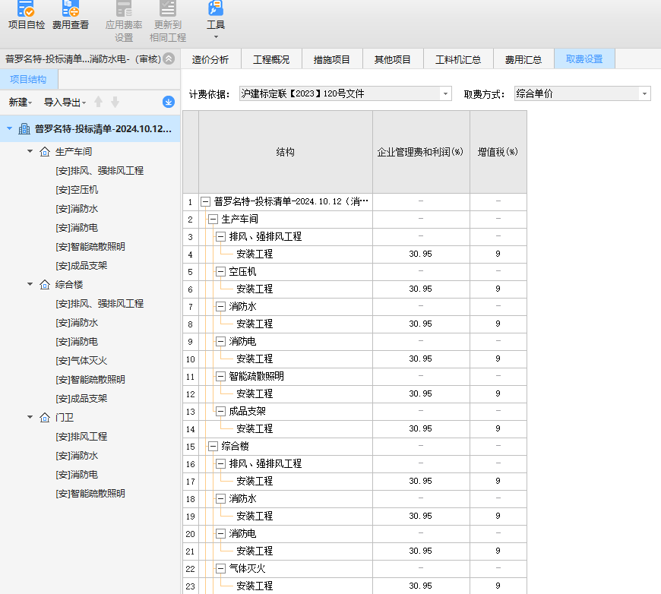Collapse row 2 生产车间 in table
661x594 pixels.
(x=213, y=220)
